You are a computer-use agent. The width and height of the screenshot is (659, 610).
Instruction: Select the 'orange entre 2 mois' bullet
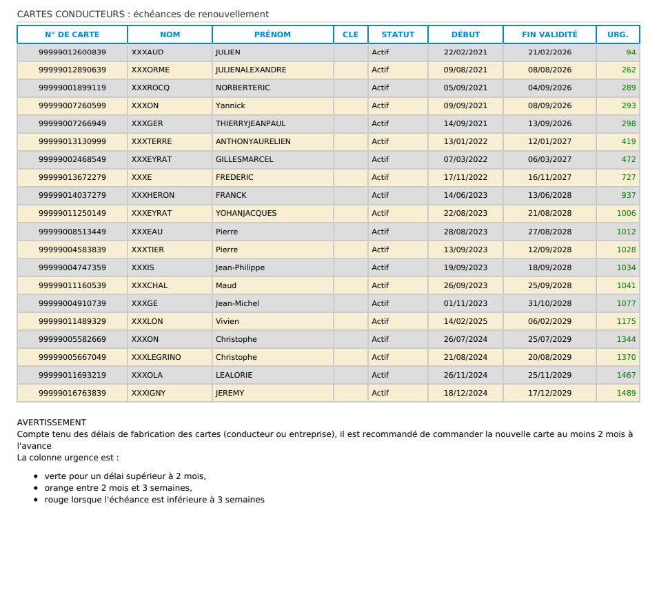pyautogui.click(x=118, y=488)
